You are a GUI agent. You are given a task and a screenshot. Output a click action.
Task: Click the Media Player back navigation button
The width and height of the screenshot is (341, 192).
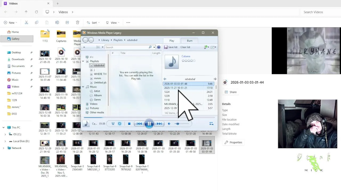85,40
